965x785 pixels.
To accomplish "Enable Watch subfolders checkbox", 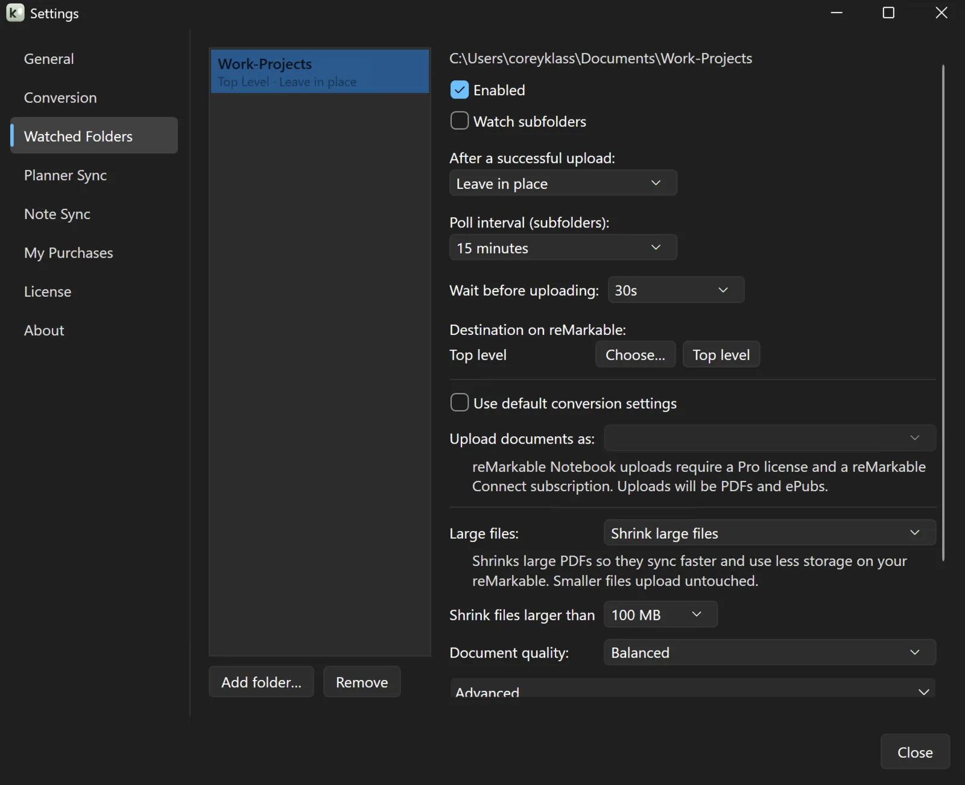I will coord(460,121).
